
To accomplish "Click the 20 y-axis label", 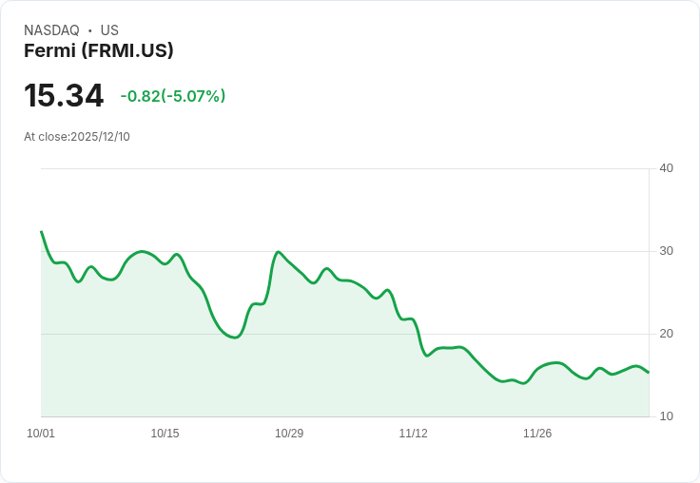I will pos(666,334).
